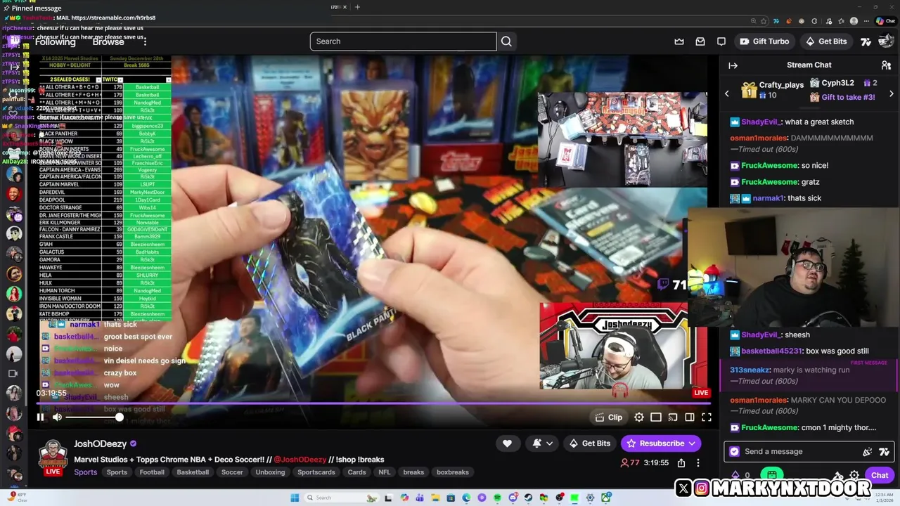
Task: Open Microsoft Edge from the taskbar
Action: [x=466, y=498]
